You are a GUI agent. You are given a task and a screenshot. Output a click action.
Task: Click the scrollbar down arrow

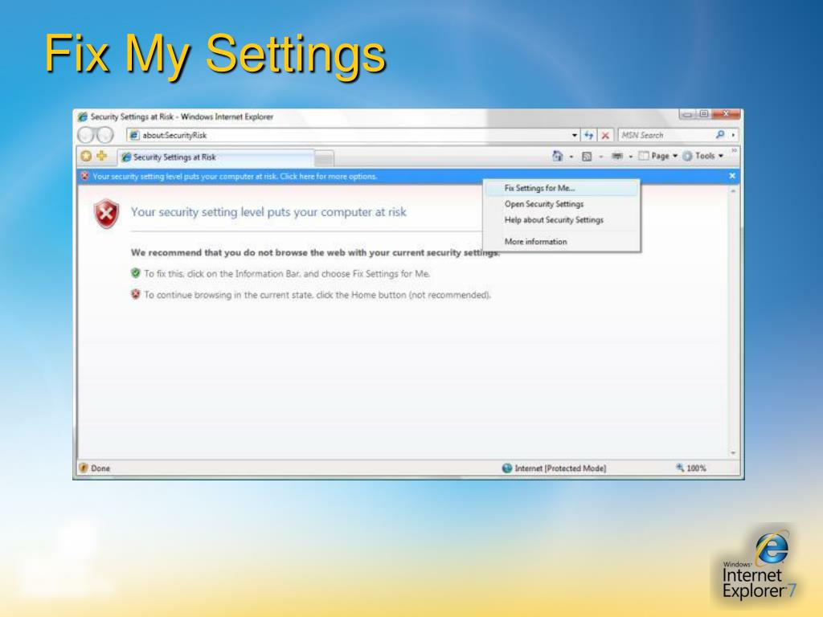(x=733, y=453)
